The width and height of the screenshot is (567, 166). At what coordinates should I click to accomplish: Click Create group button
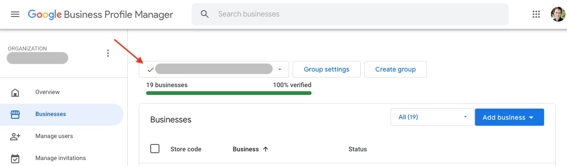[395, 69]
